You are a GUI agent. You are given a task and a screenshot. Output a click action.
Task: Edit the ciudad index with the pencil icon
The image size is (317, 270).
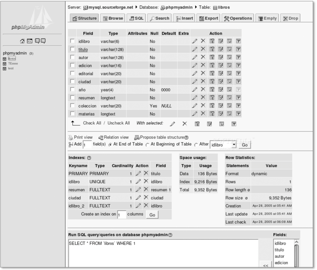[138, 198]
